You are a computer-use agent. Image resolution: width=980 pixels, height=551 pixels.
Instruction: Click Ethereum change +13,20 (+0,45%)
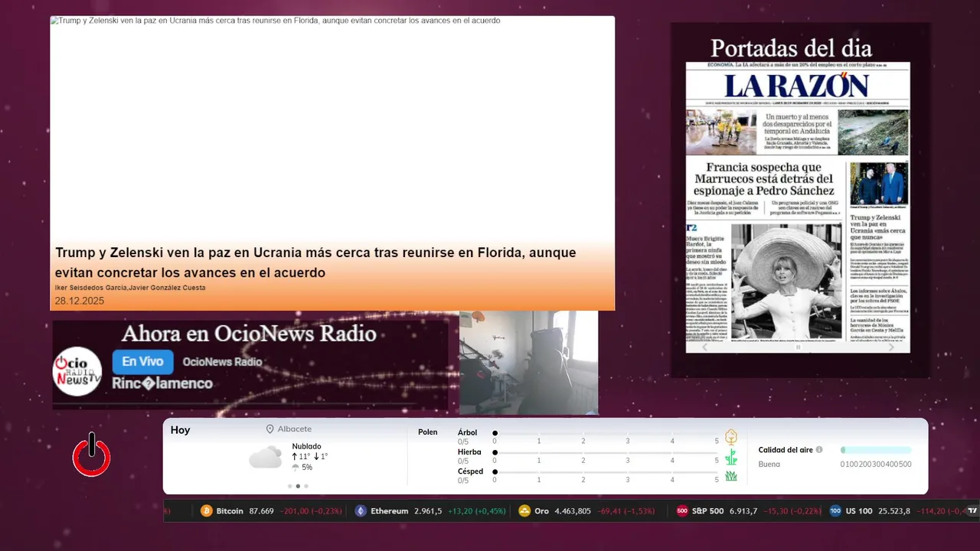coord(477,510)
